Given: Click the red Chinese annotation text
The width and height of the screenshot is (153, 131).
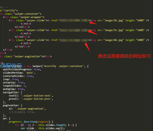Looking at the screenshot, I should click(x=124, y=56).
